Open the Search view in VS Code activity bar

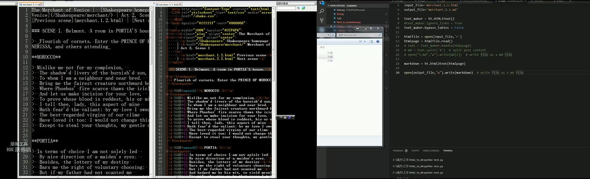pyautogui.click(x=322, y=11)
